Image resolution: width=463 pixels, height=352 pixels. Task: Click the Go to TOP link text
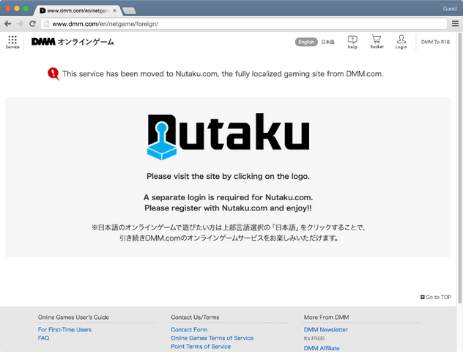[439, 297]
